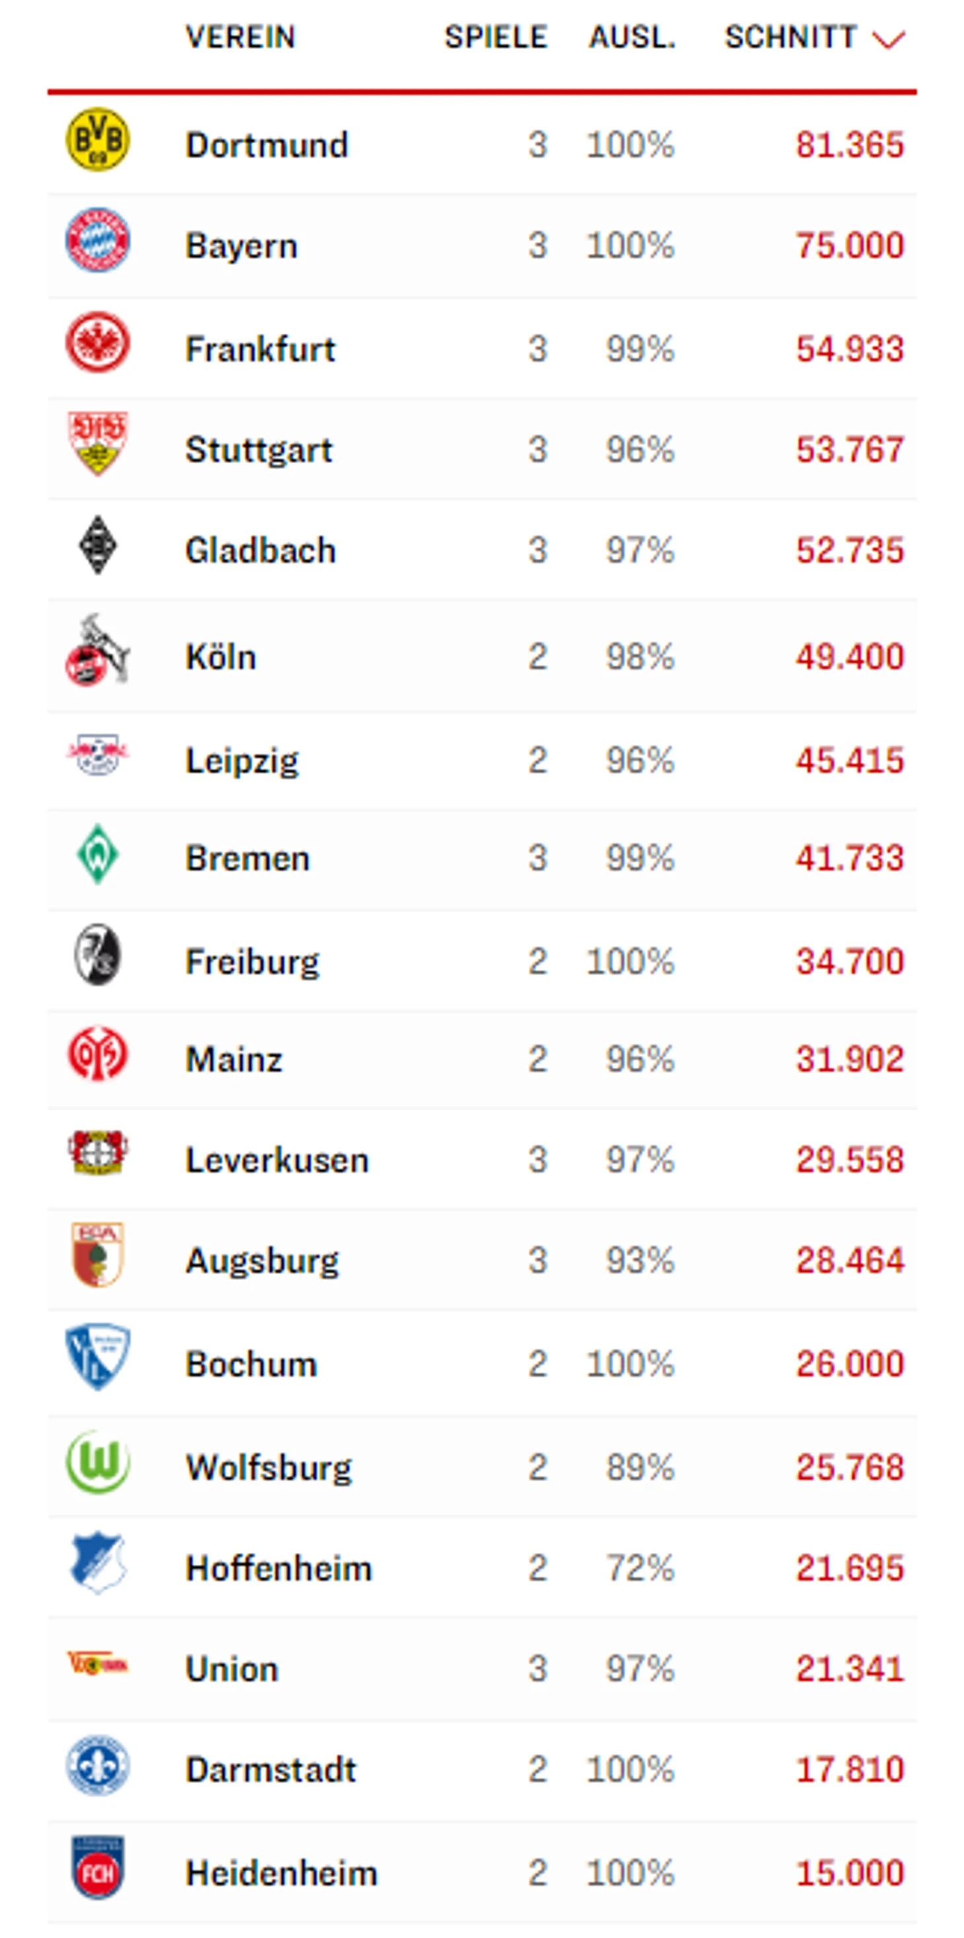Select Dortmund's 81.365 average value
This screenshot has height=1938, width=964.
coord(850,145)
